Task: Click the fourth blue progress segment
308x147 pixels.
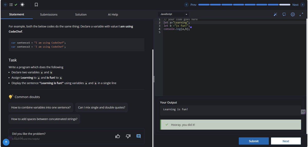Action: [x=238, y=5]
